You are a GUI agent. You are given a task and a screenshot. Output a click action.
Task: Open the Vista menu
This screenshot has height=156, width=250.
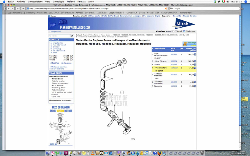(48, 2)
